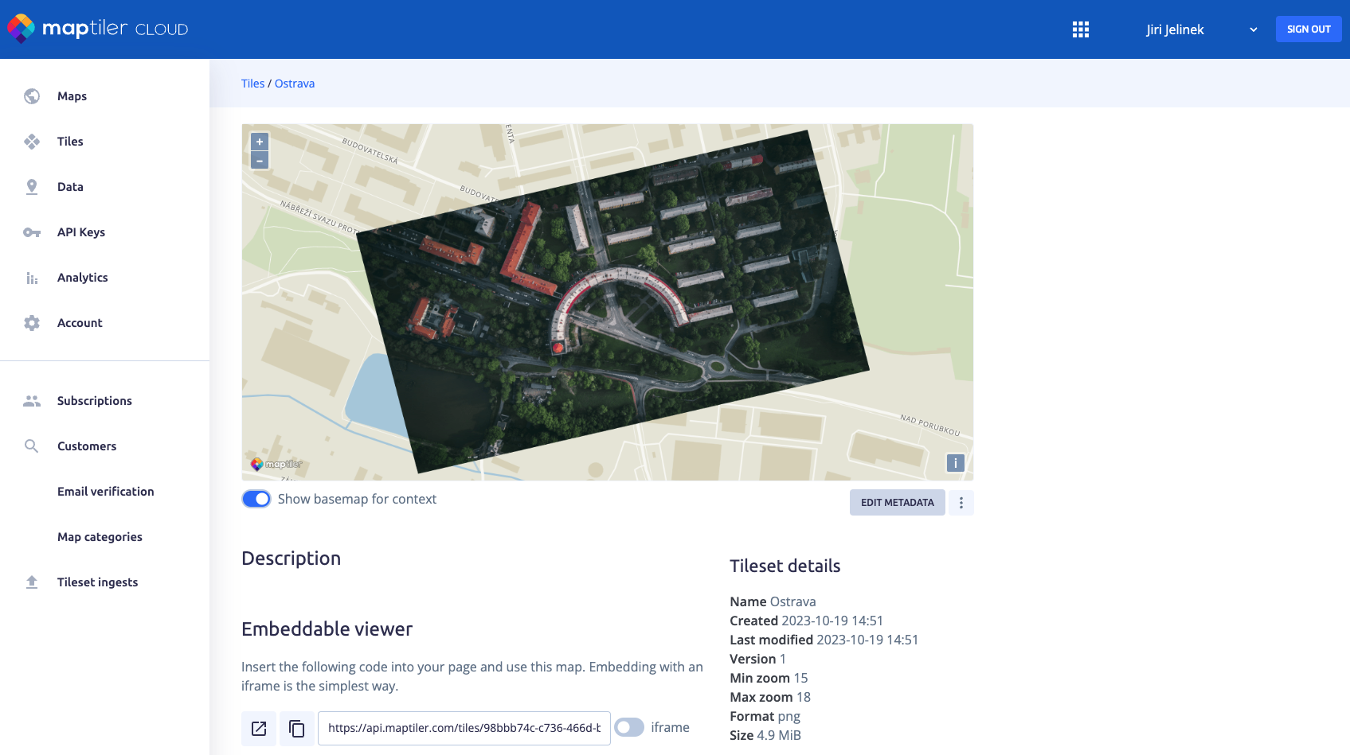Click the magnifier icon for Customers
The height and width of the screenshot is (755, 1350).
[32, 446]
